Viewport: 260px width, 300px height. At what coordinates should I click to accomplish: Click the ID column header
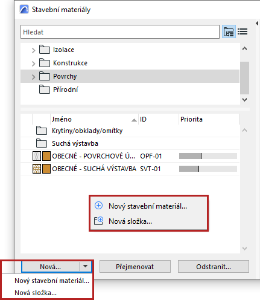159,119
